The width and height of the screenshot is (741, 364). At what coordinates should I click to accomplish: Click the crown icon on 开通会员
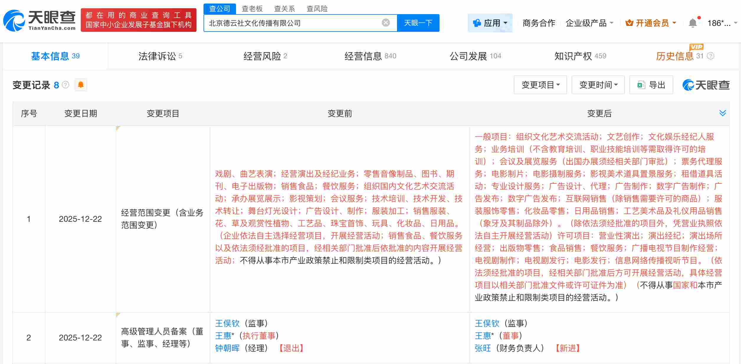click(x=629, y=22)
